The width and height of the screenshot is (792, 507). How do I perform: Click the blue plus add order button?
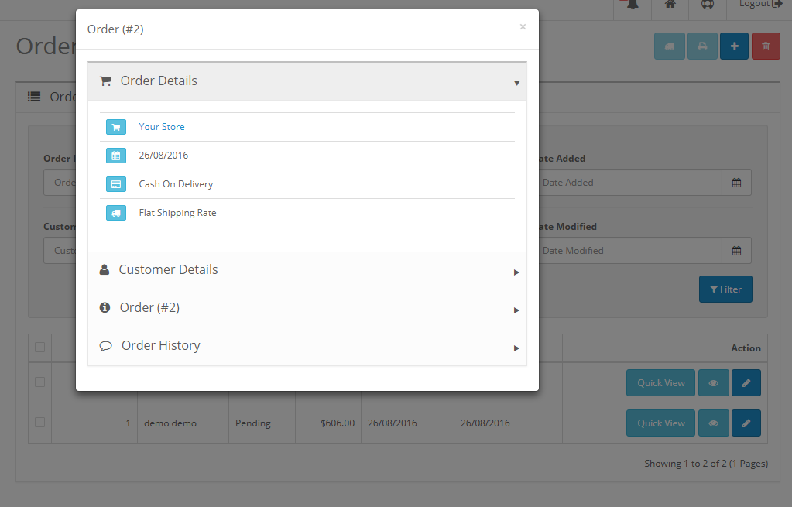[x=734, y=46]
